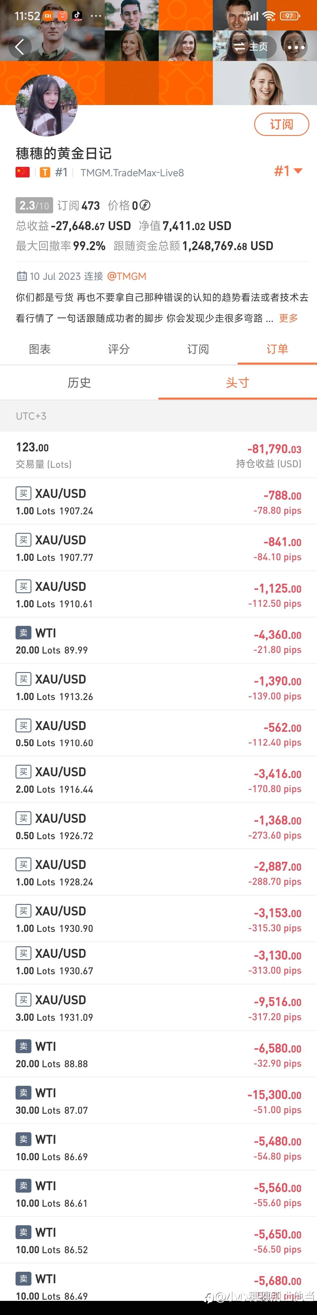Tap the 主页 home switch button

coord(251,47)
